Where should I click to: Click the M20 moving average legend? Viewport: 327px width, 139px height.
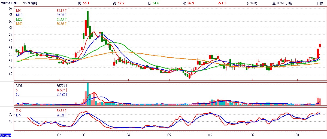pos(20,20)
